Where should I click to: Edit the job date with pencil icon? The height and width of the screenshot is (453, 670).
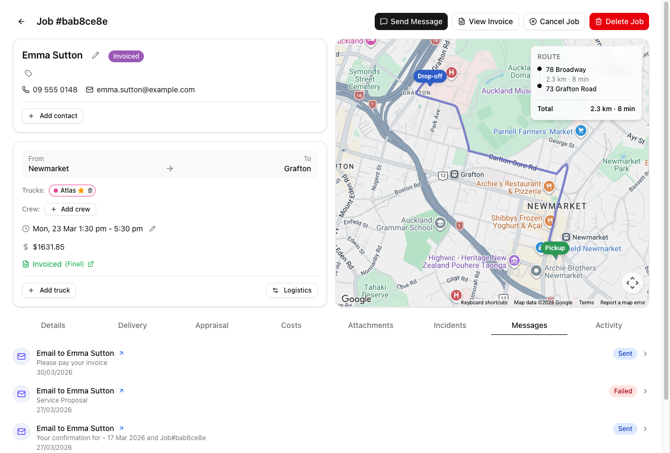pos(152,229)
